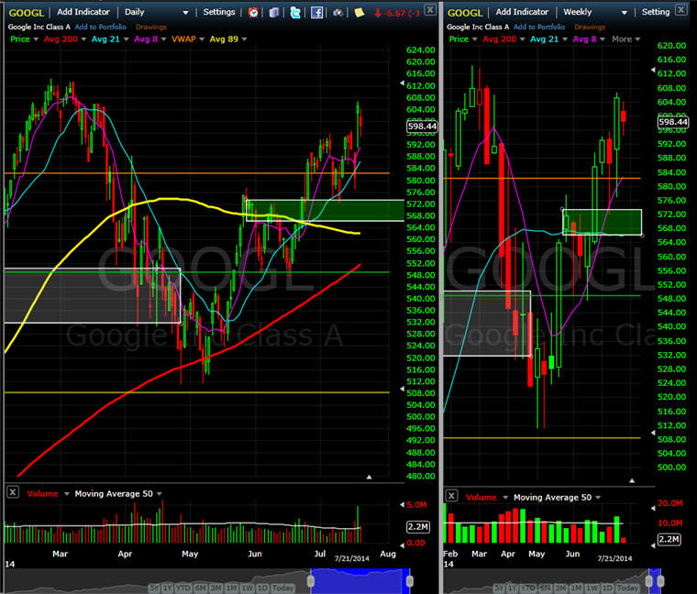Screen dimensions: 697x594
Task: Click the stacked pages copy icon
Action: [274, 13]
